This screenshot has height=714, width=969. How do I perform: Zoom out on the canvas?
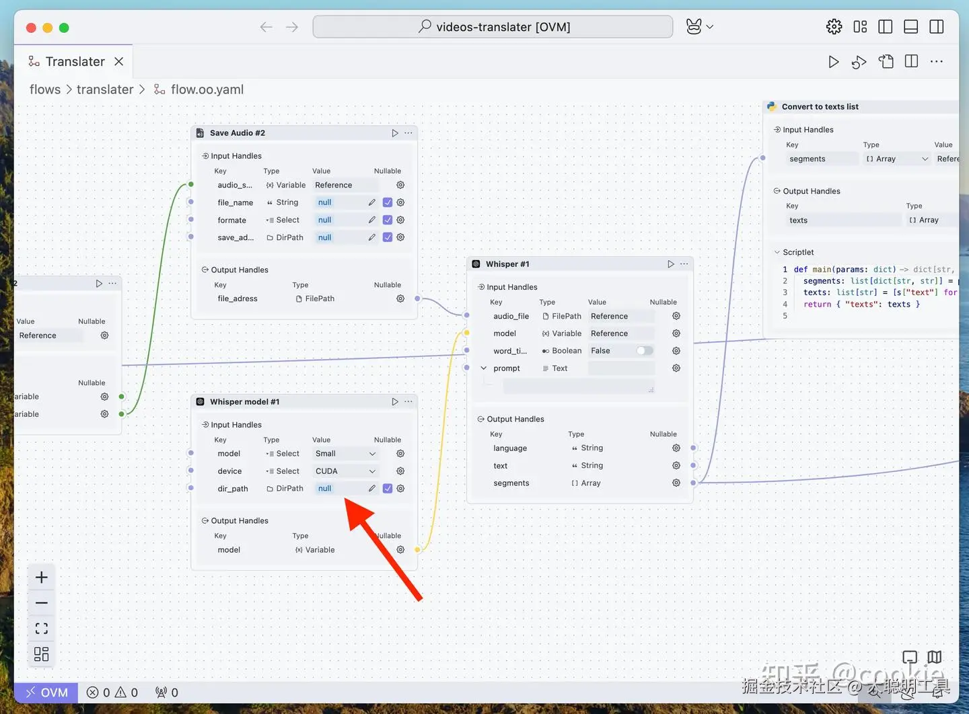[42, 603]
